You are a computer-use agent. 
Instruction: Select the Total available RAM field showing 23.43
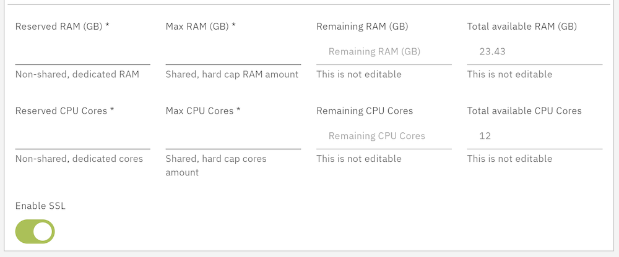pyautogui.click(x=534, y=52)
